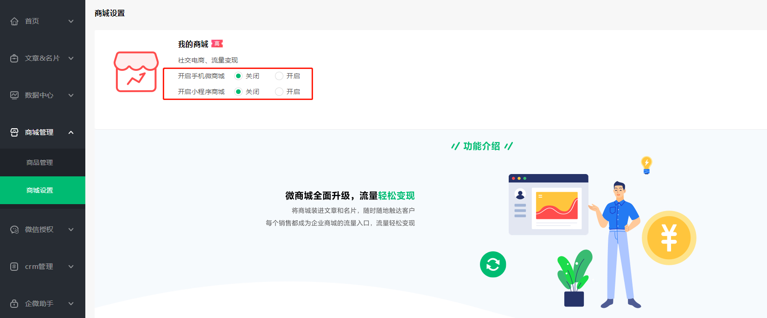The height and width of the screenshot is (318, 767).
Task: Click the red store logo icon
Action: pyautogui.click(x=136, y=72)
